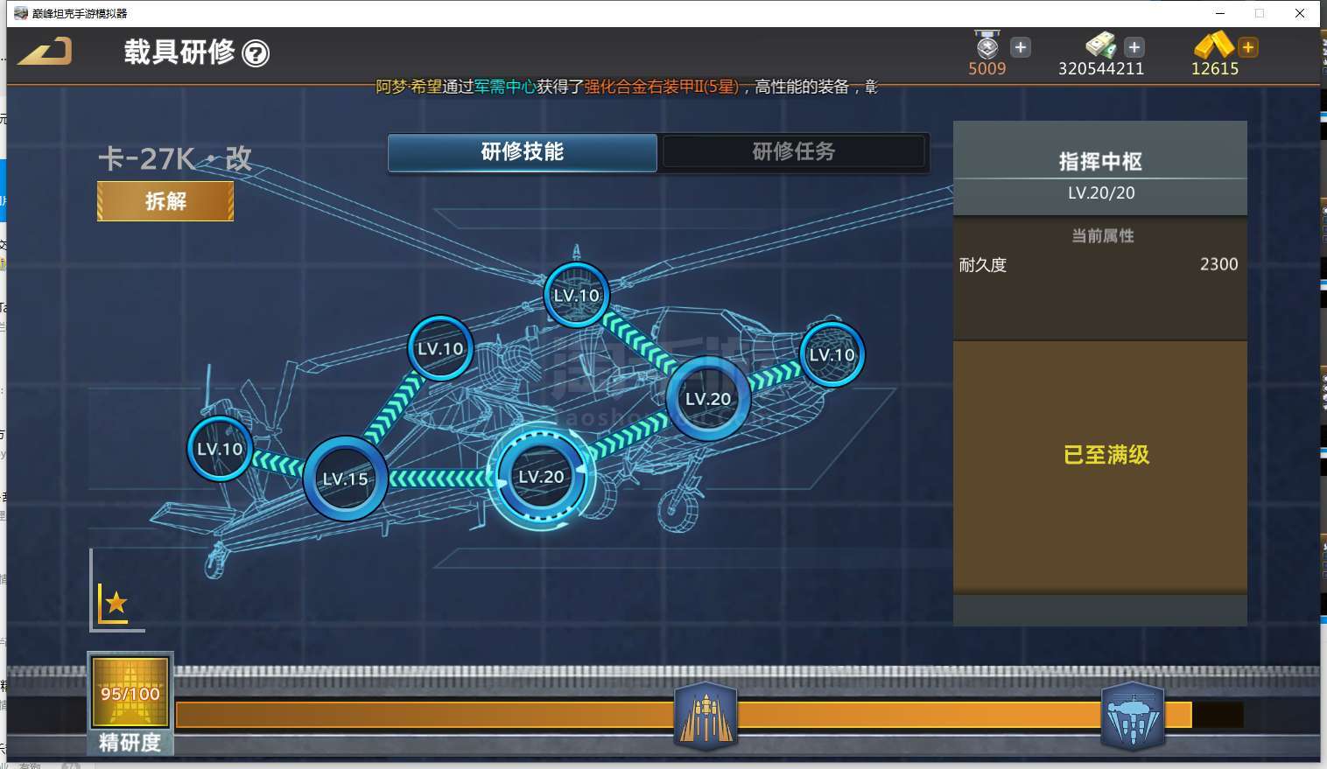This screenshot has width=1327, height=769.
Task: Select the highlighted LV.20 node with glowing ring
Action: tap(541, 477)
